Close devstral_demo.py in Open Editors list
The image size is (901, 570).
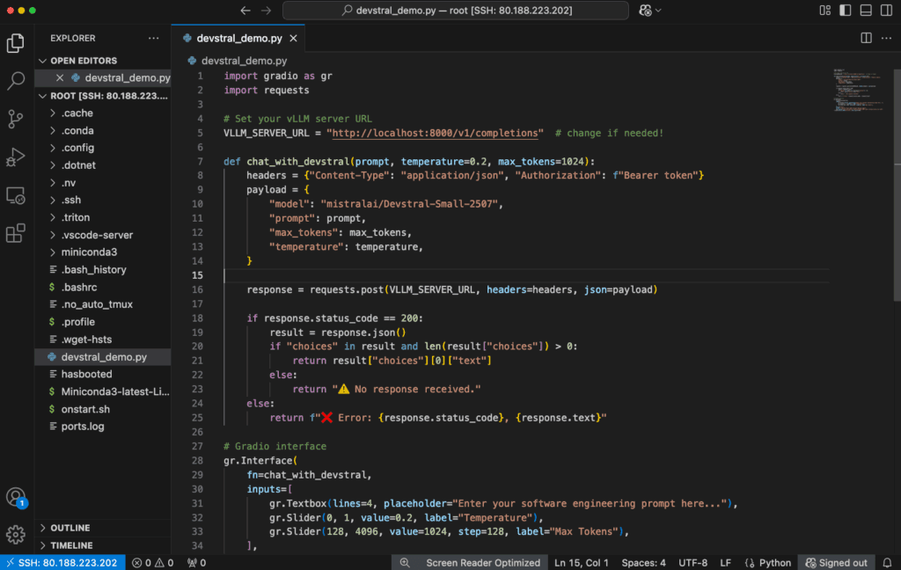click(x=60, y=77)
